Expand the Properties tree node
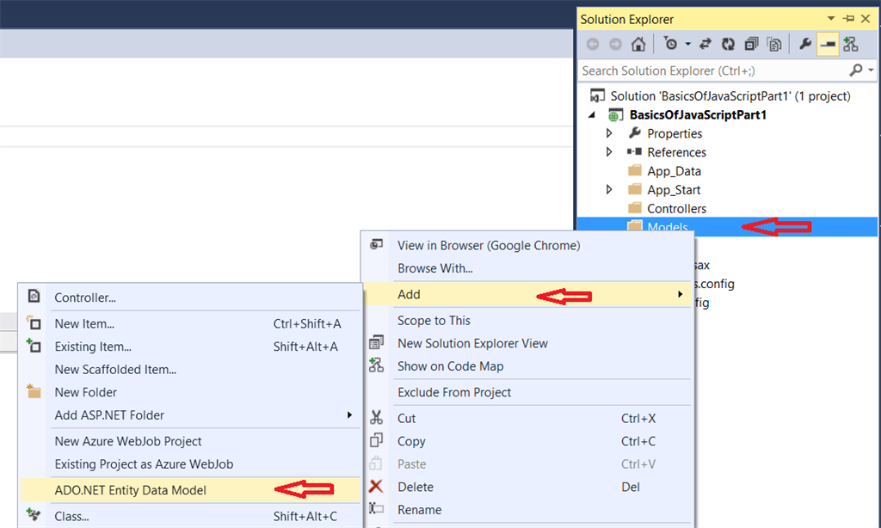The height and width of the screenshot is (528, 881). [x=609, y=133]
